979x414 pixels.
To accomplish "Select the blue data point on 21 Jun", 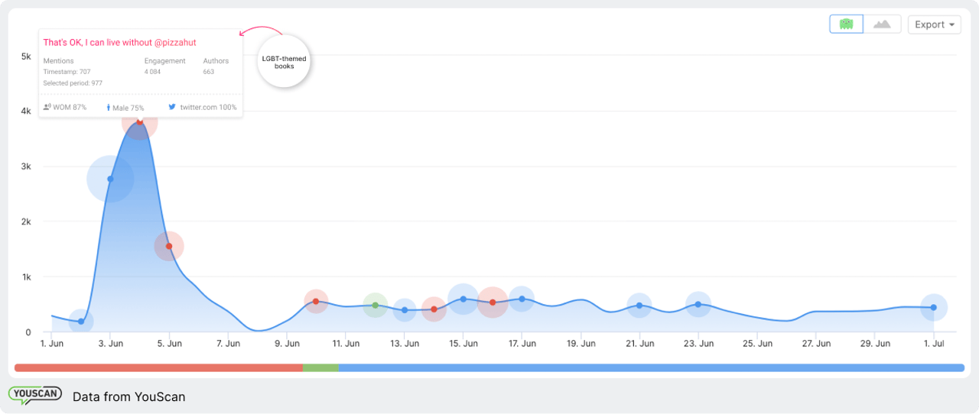I will (x=639, y=306).
